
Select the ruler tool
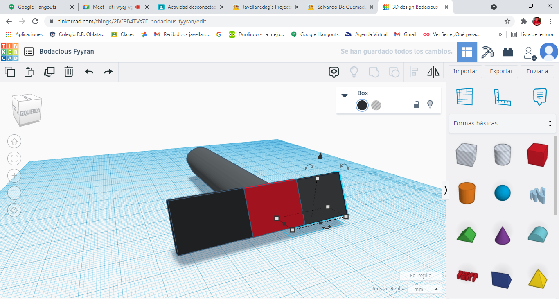coord(503,97)
